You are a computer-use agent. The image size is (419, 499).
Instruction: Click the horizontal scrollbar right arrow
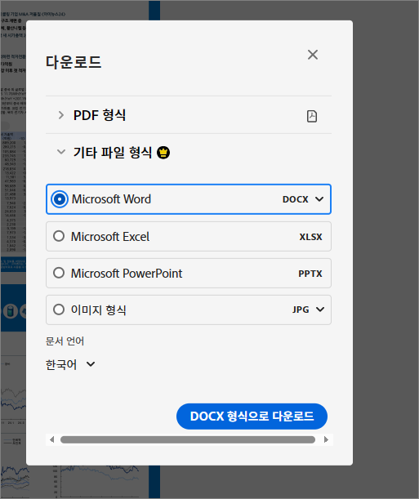coord(326,439)
